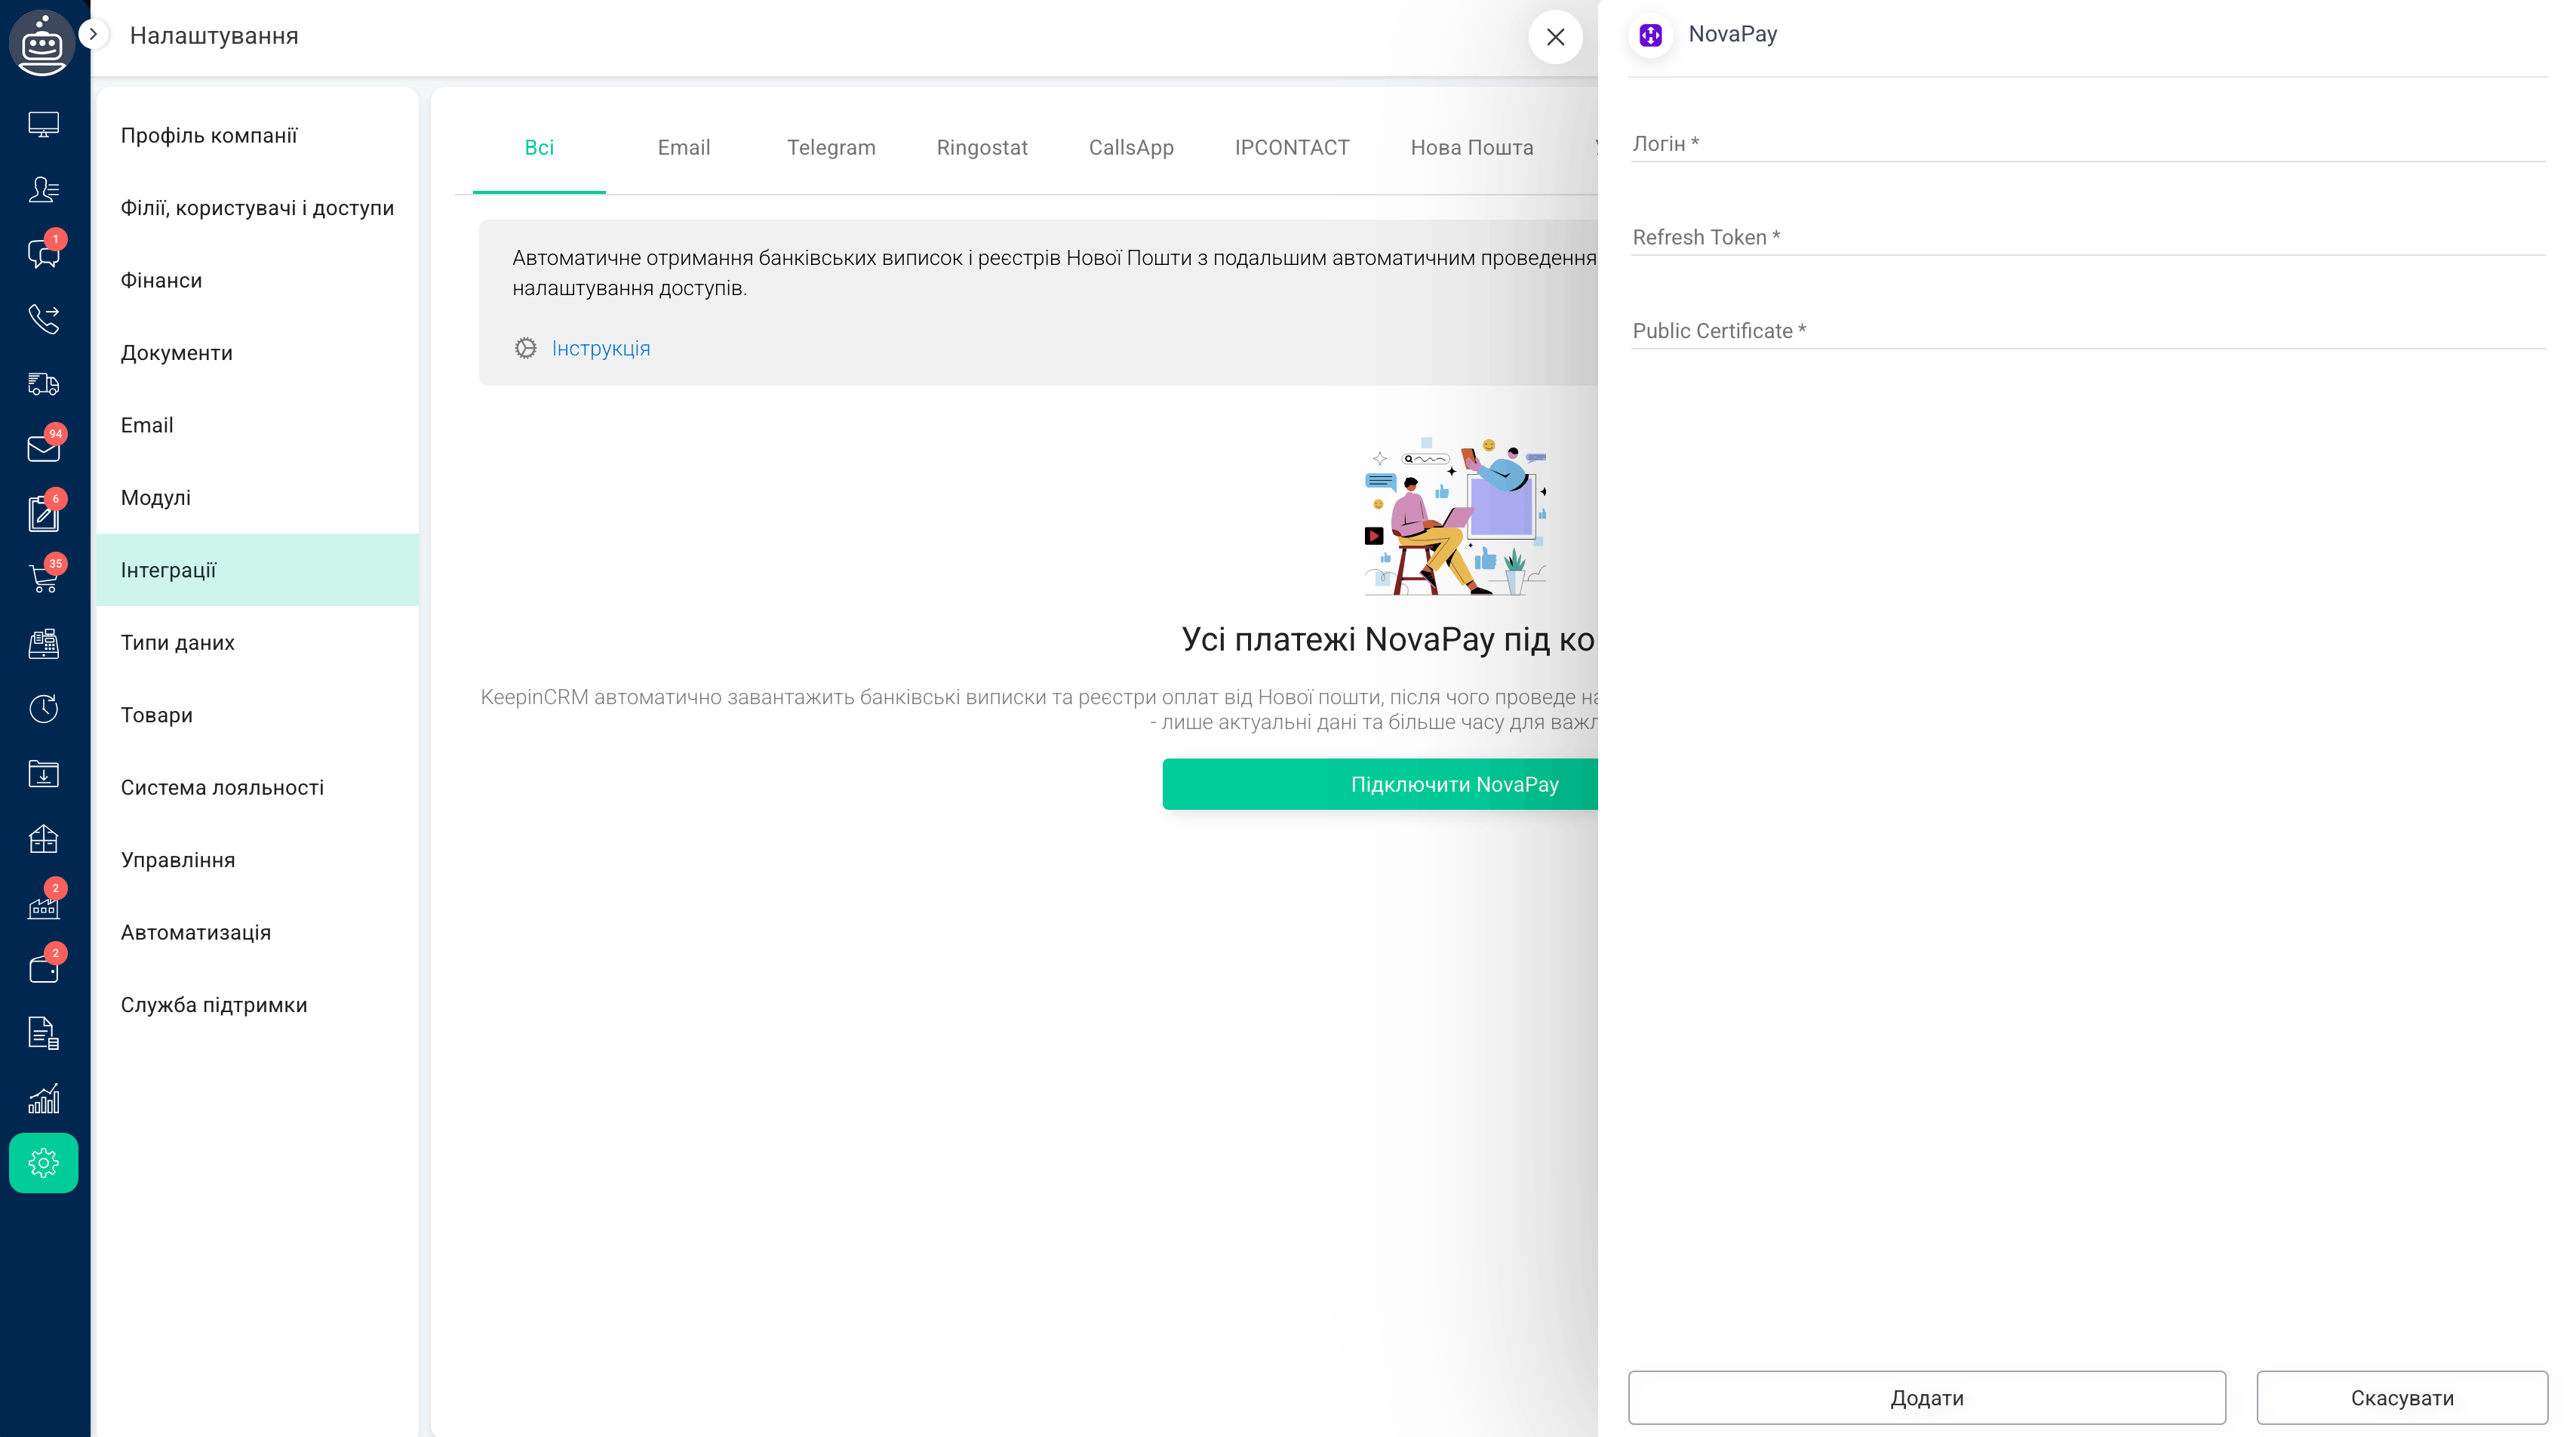Select Фінанси in settings menu
2576x1437 pixels.
(x=258, y=280)
